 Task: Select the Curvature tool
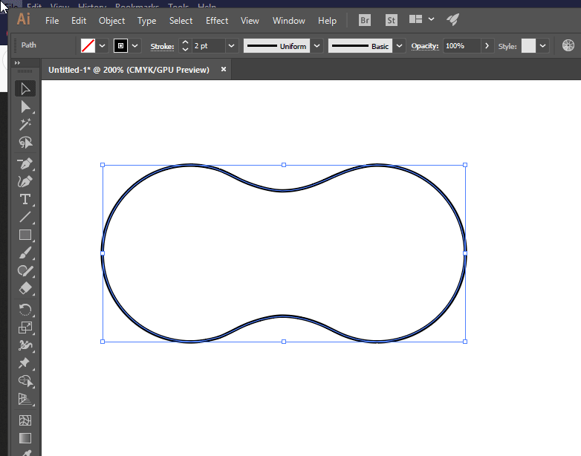point(25,181)
